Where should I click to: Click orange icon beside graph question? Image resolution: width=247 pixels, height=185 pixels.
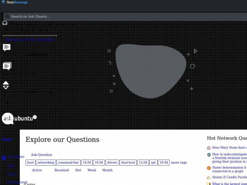209,168
